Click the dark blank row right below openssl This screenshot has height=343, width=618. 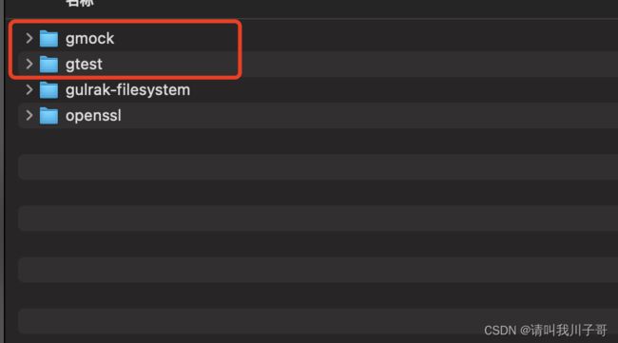click(319, 142)
